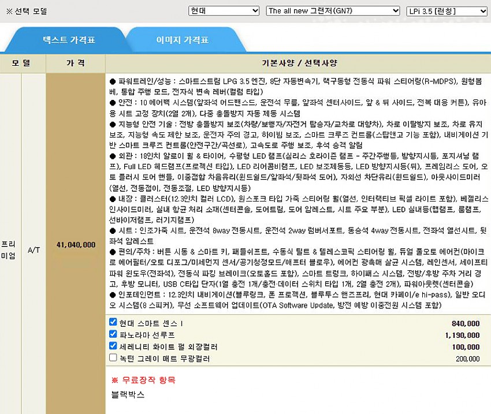Viewport: 491px width, 414px height.
Task: Click the 1,190,000 sunroof option price
Action: [463, 335]
